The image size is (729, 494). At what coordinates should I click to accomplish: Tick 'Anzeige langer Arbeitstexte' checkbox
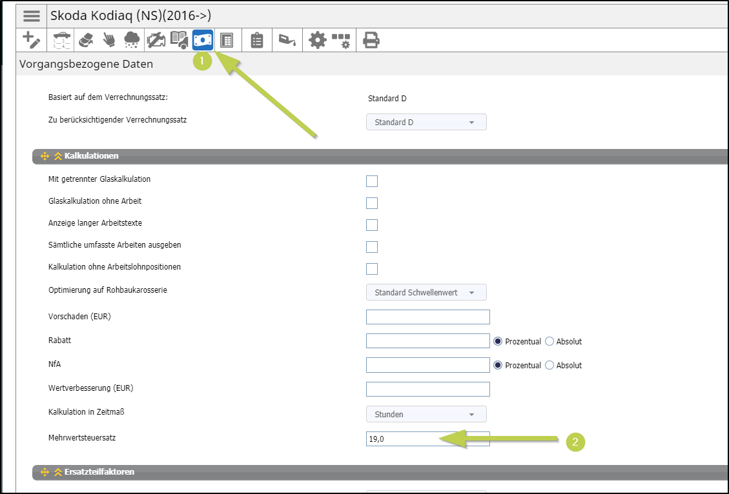(372, 225)
